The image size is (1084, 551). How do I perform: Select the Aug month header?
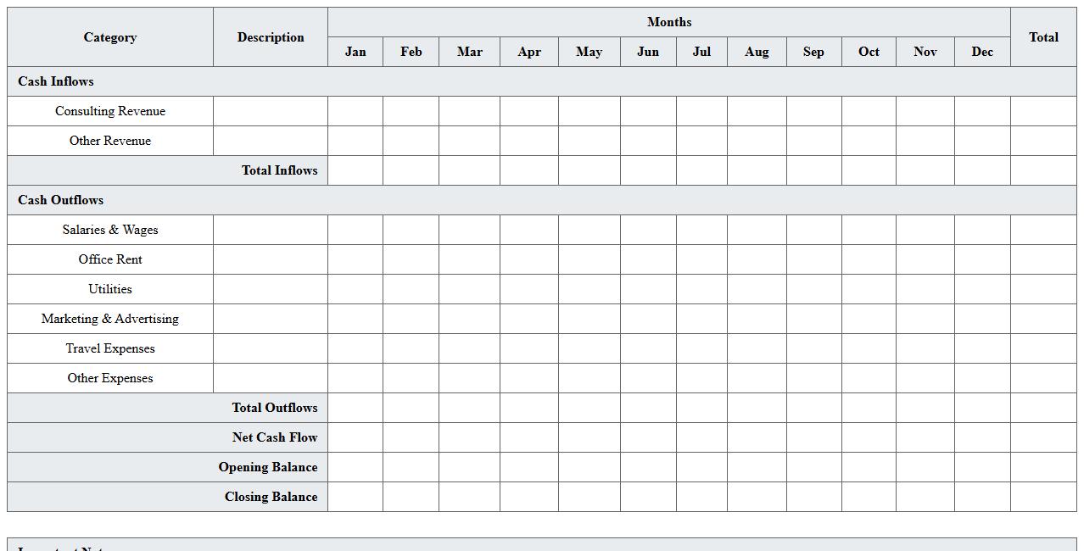click(x=757, y=52)
